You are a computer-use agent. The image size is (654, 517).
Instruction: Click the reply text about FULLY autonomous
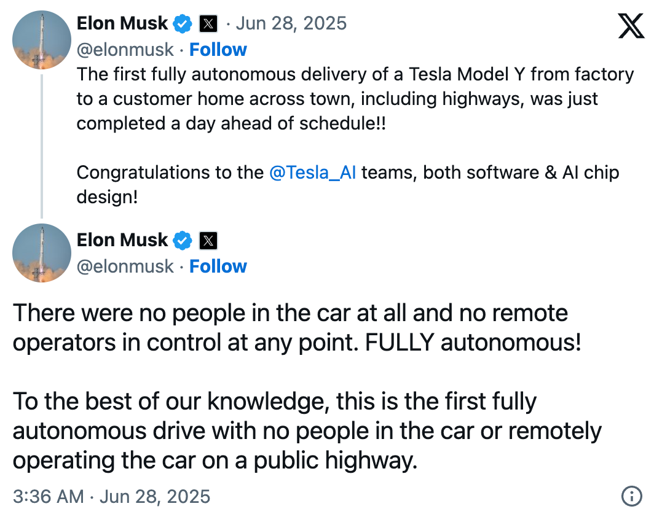coord(307,387)
